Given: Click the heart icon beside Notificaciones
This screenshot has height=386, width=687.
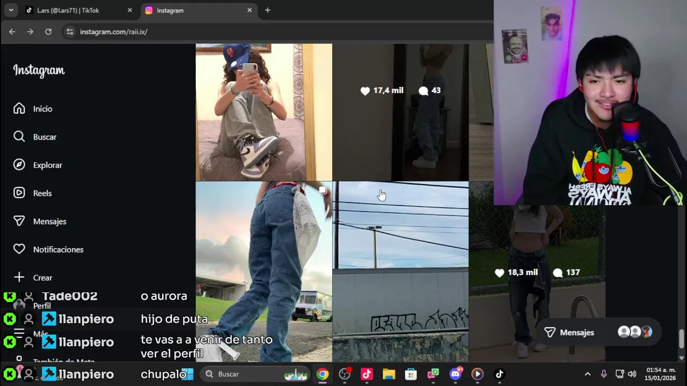Looking at the screenshot, I should click(19, 249).
